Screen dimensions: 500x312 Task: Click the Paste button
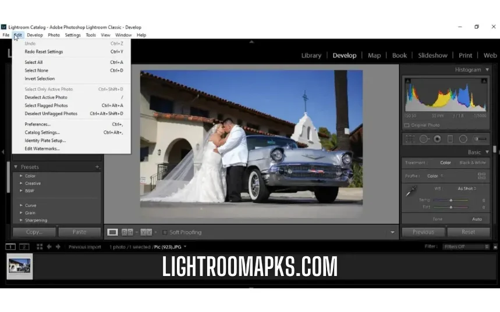click(79, 232)
